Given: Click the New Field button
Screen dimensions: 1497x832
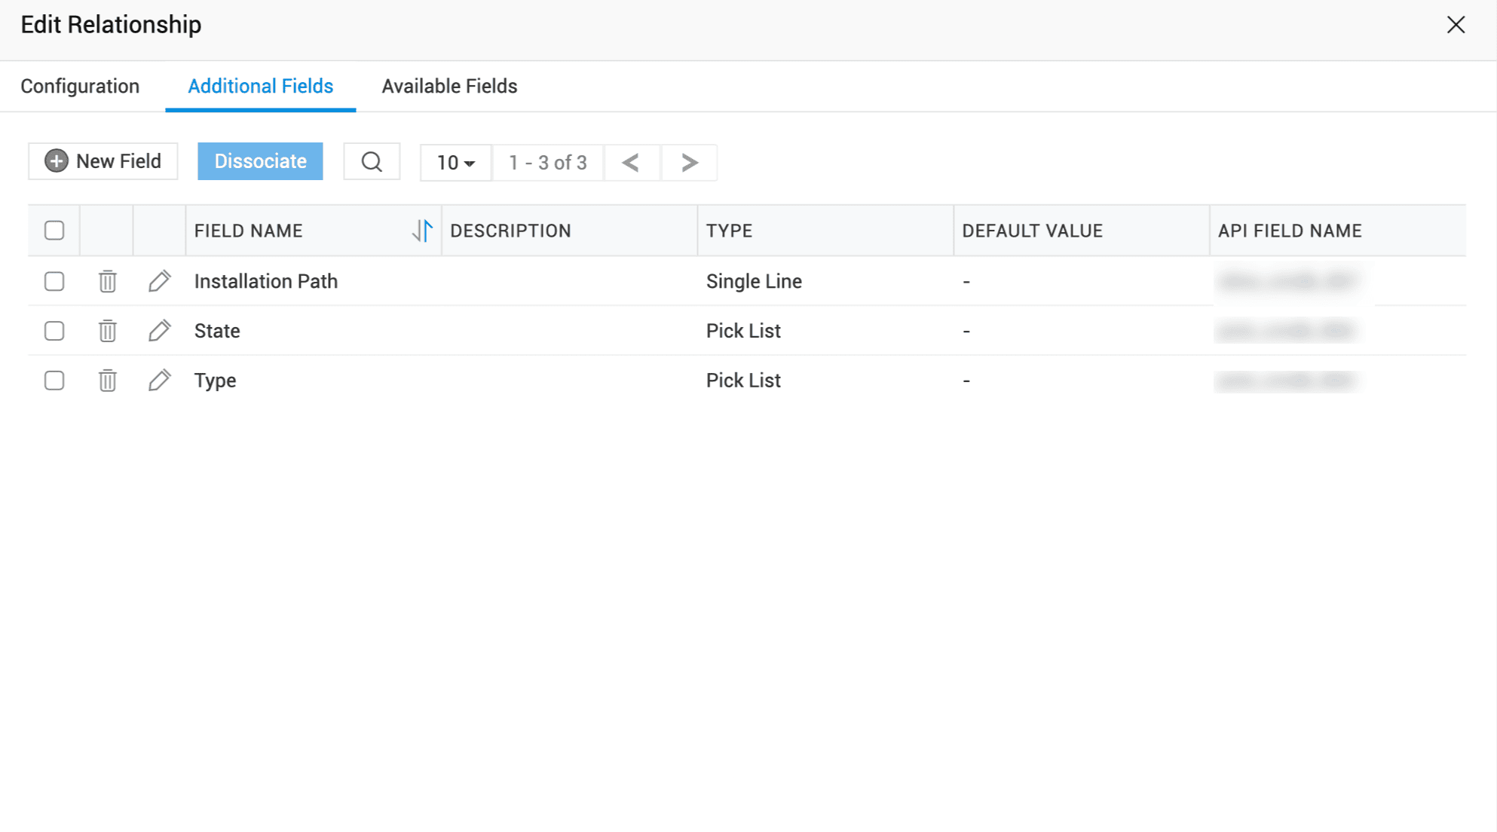Looking at the screenshot, I should tap(103, 161).
